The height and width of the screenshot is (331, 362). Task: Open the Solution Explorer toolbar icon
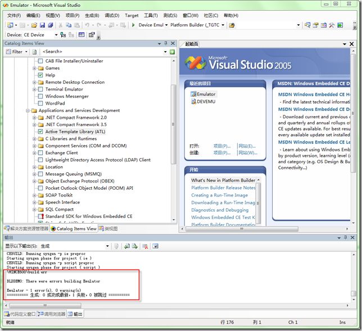pyautogui.click(x=307, y=25)
